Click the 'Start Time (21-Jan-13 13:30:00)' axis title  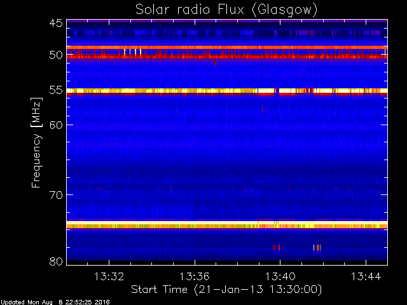coord(226,290)
